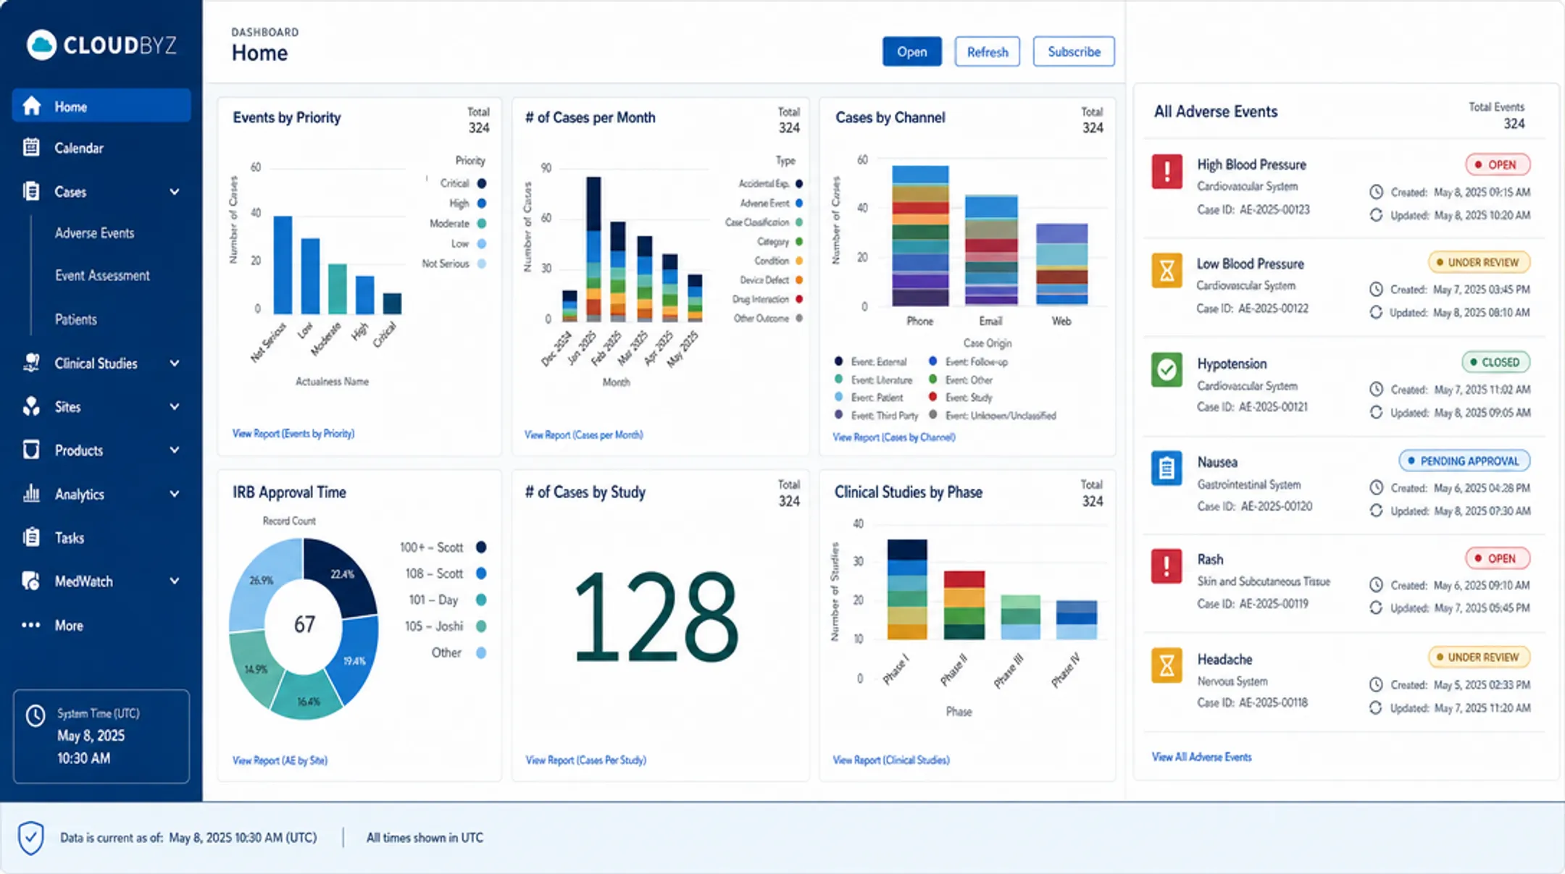Expand the MedWatch chevron
Image resolution: width=1565 pixels, height=874 pixels.
pos(175,581)
